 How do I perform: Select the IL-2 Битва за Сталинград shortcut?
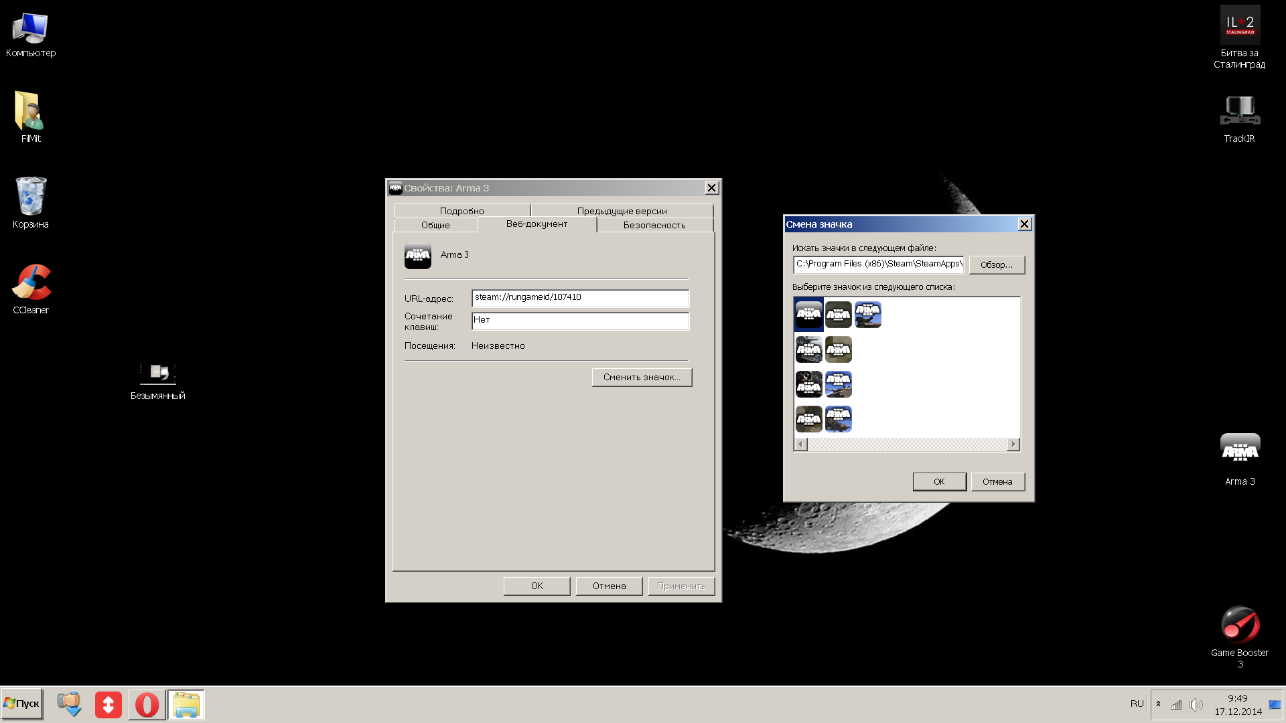(x=1240, y=37)
